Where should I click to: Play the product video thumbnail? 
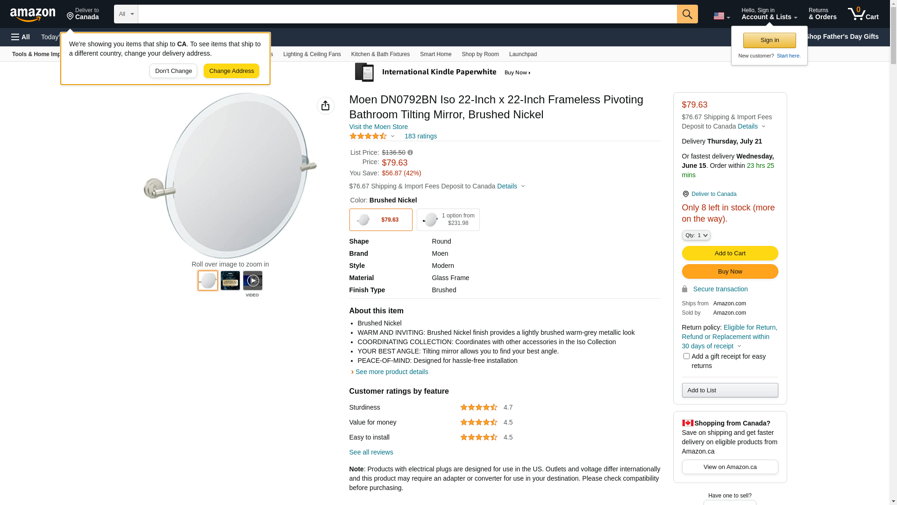[252, 281]
